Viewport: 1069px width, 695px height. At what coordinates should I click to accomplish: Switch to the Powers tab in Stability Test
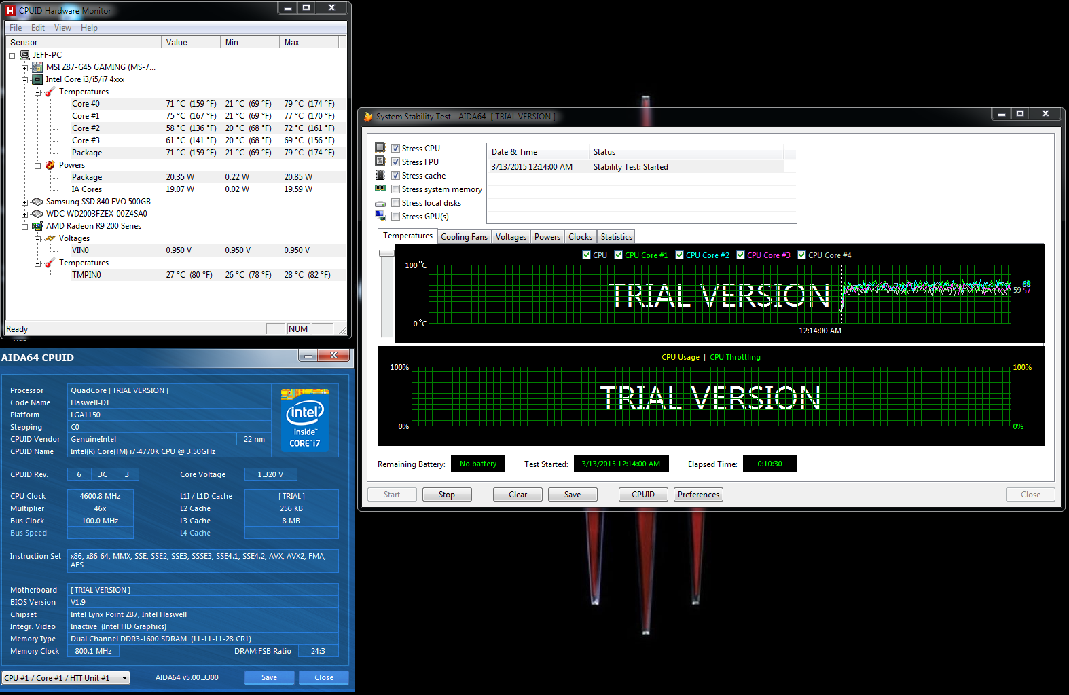(x=547, y=237)
